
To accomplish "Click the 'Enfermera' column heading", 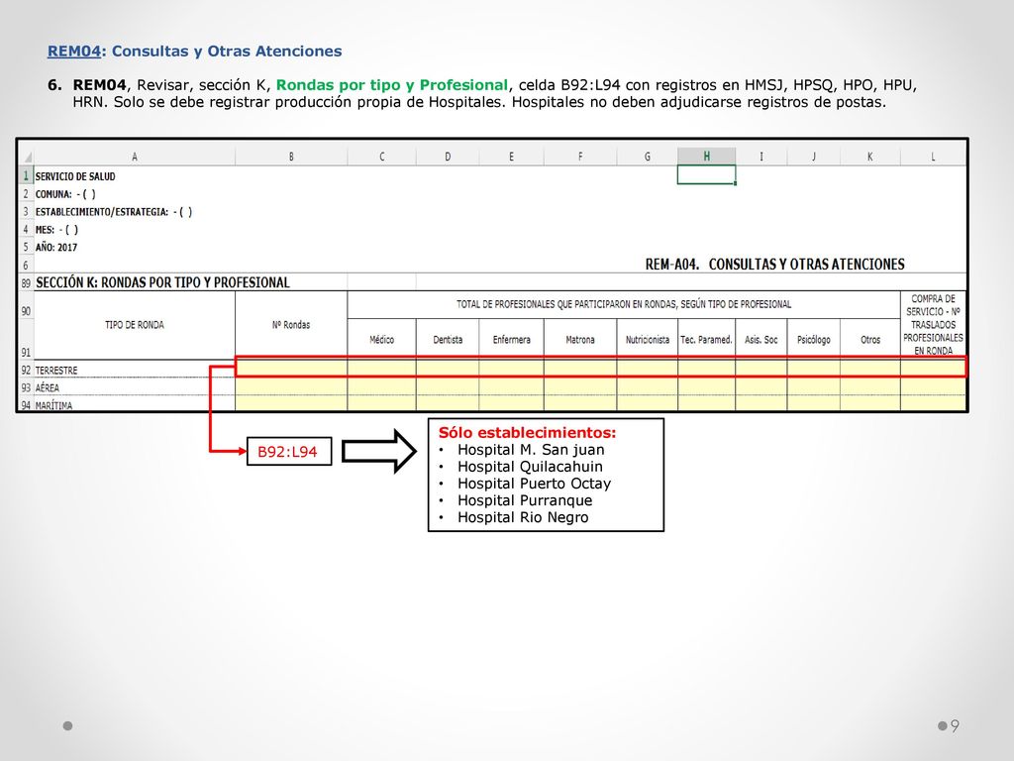I will click(512, 339).
